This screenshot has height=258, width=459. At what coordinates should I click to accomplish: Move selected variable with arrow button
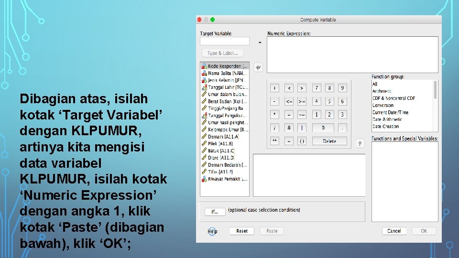tap(258, 67)
